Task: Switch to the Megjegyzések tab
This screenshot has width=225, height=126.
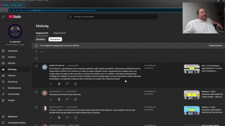Action: click(x=42, y=33)
